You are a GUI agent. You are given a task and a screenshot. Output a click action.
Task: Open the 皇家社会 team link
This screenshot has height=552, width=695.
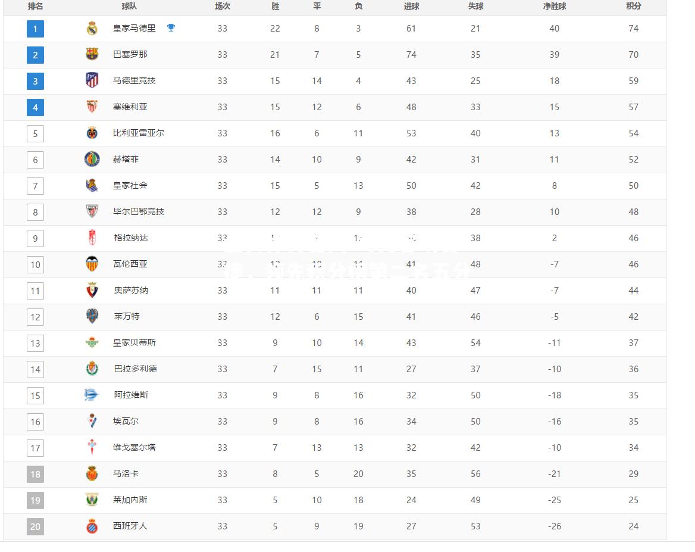(x=130, y=185)
